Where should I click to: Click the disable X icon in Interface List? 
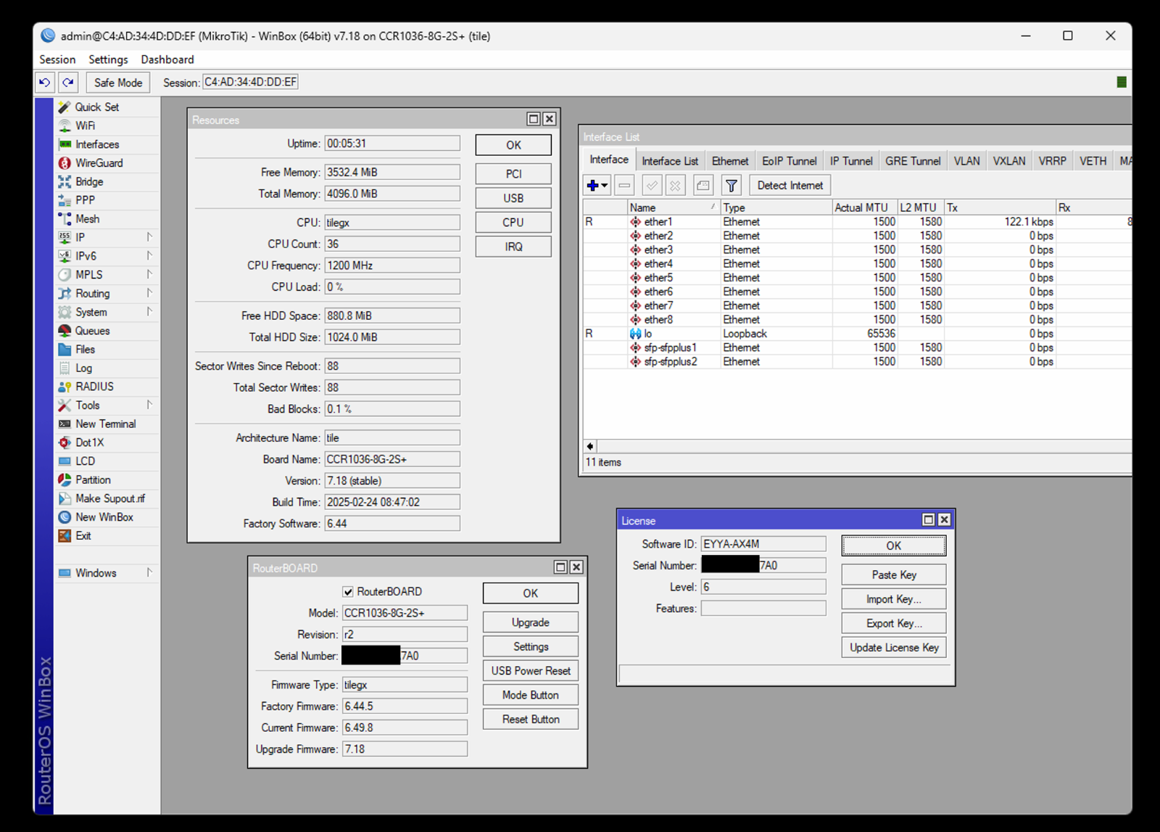676,186
